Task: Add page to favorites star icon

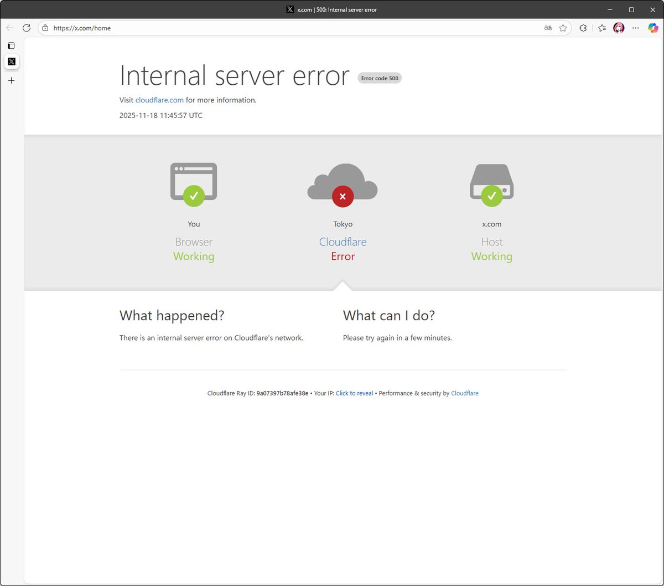Action: 563,28
